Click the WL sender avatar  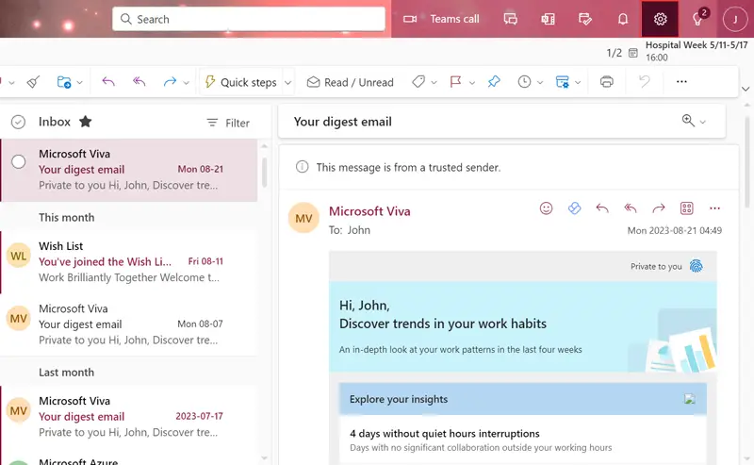pyautogui.click(x=18, y=256)
